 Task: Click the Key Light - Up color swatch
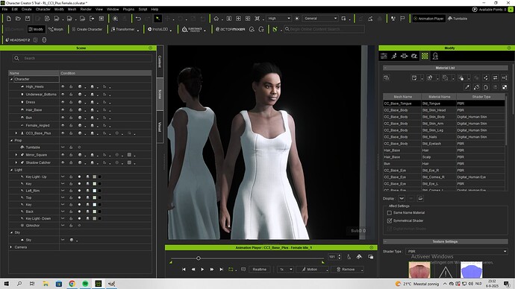tap(95, 177)
